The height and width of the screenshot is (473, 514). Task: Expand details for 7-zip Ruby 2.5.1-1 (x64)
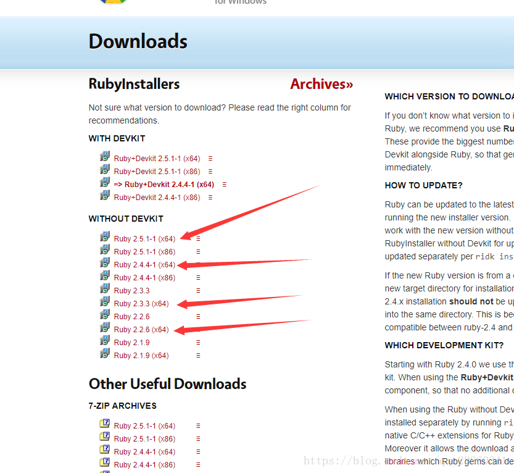pos(198,426)
